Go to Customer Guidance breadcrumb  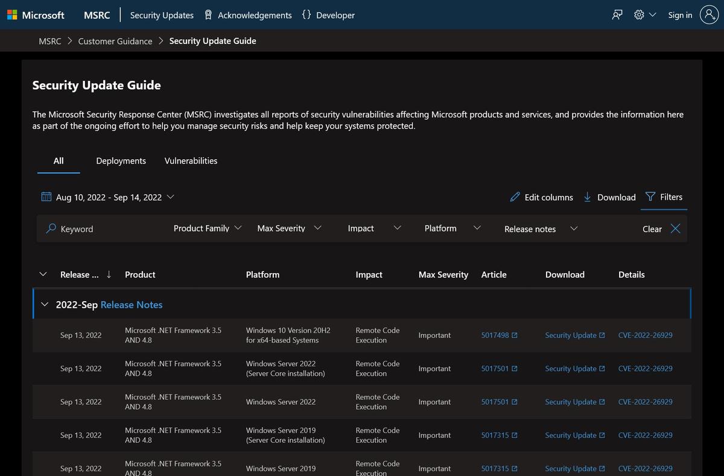(115, 41)
